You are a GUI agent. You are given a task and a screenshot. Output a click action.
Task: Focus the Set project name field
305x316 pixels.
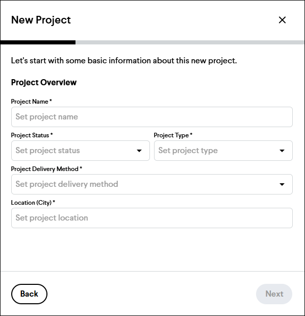(x=152, y=117)
